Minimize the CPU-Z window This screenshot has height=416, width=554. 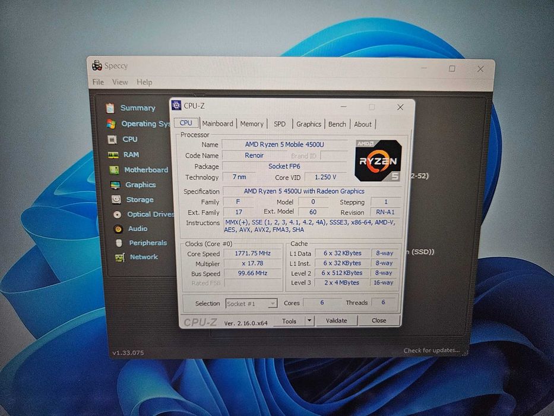point(343,106)
